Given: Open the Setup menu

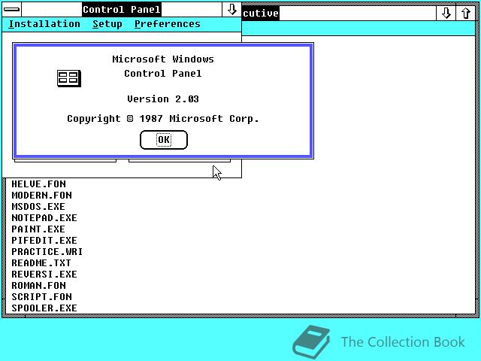Looking at the screenshot, I should (x=107, y=24).
